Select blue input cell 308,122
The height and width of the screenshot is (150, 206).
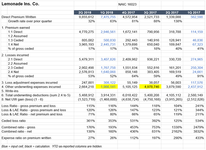pos(109,83)
